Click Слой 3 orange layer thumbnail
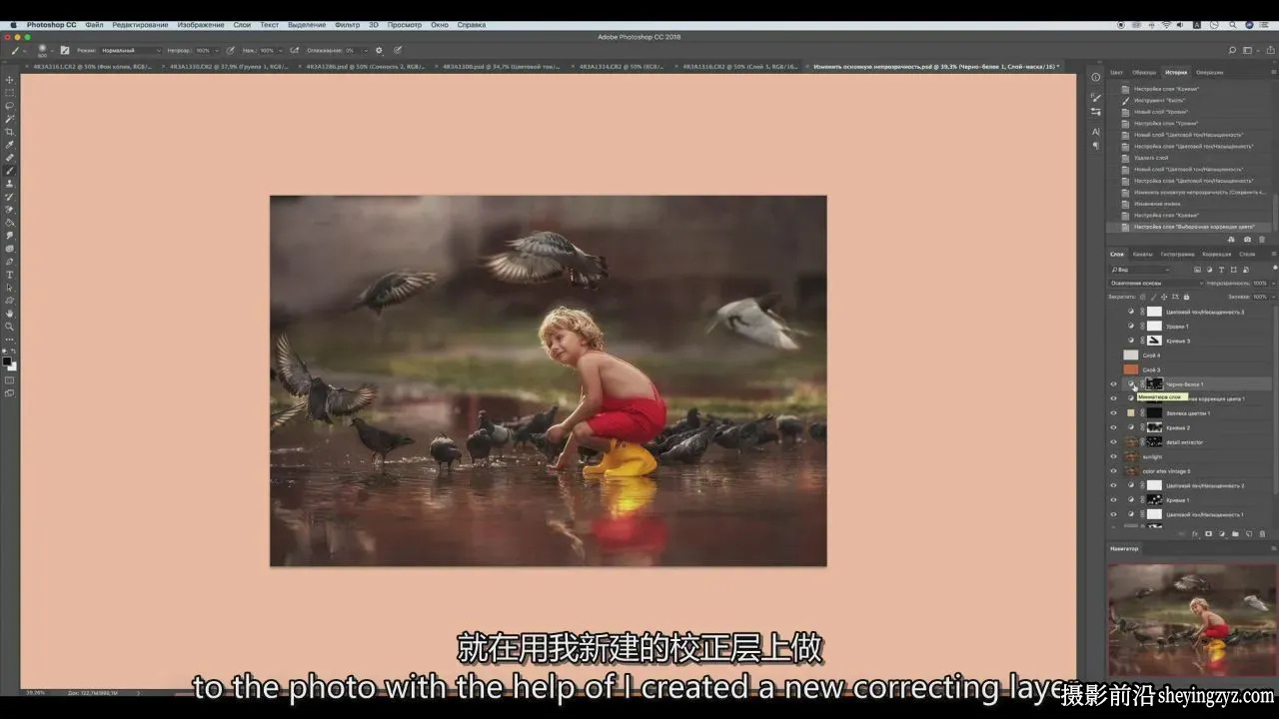 pyautogui.click(x=1130, y=369)
